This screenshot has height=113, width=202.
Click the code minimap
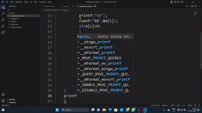tap(196, 14)
